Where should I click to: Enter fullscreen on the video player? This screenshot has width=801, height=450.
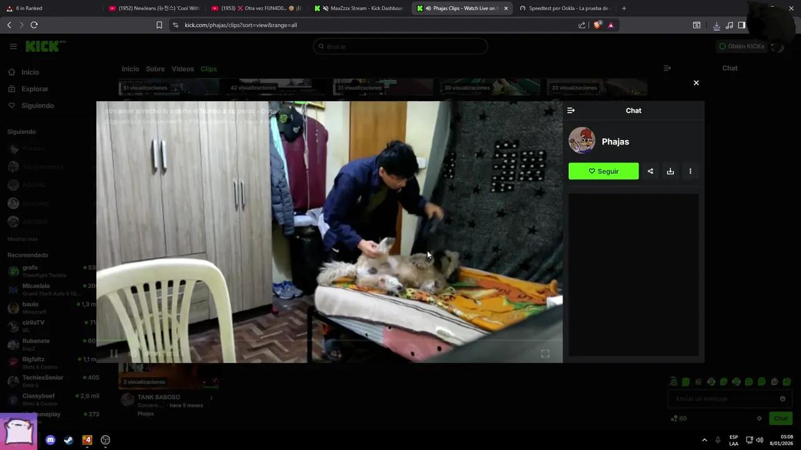tap(545, 354)
